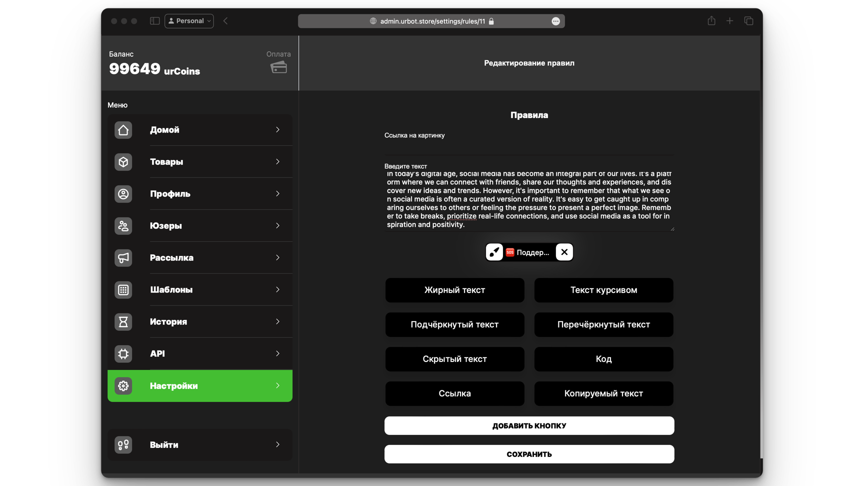The height and width of the screenshot is (486, 864).
Task: Click the box icon next to Товары
Action: [123, 162]
